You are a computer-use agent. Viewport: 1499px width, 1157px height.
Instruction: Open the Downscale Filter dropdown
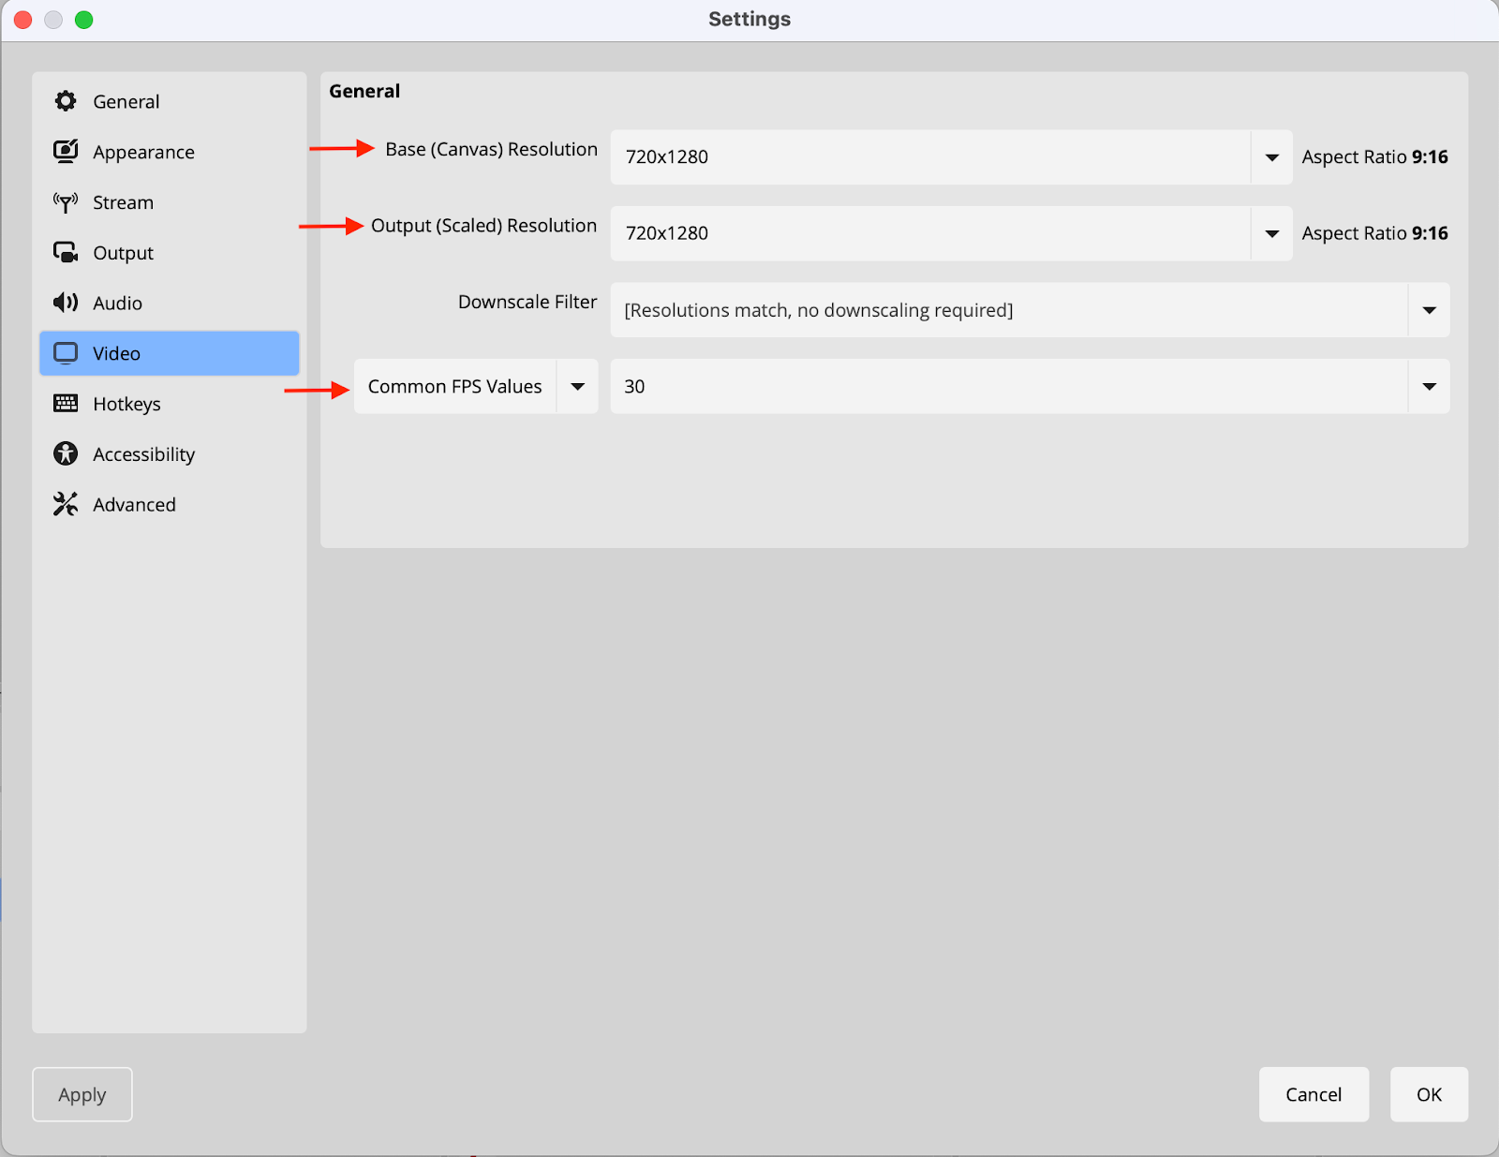click(1029, 310)
